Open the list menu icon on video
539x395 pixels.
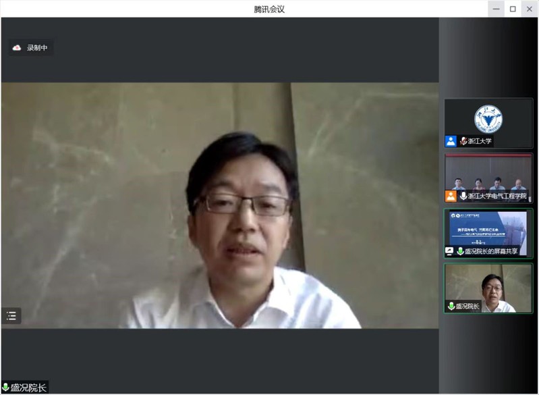coord(11,315)
